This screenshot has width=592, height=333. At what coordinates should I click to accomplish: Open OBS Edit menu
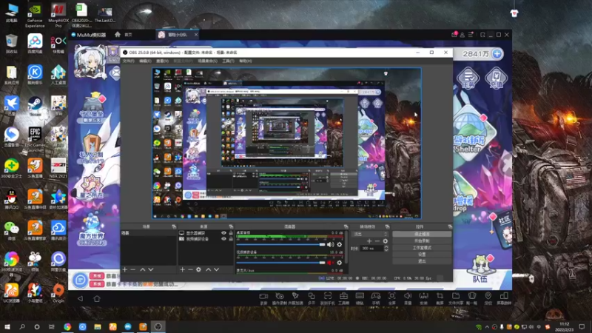145,61
